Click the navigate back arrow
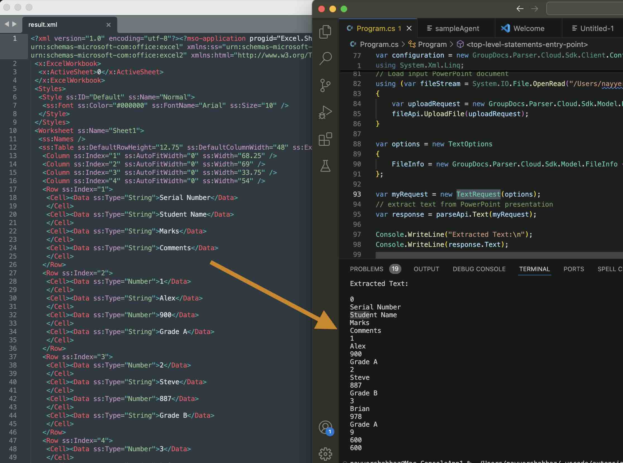Viewport: 623px width, 463px height. [520, 9]
